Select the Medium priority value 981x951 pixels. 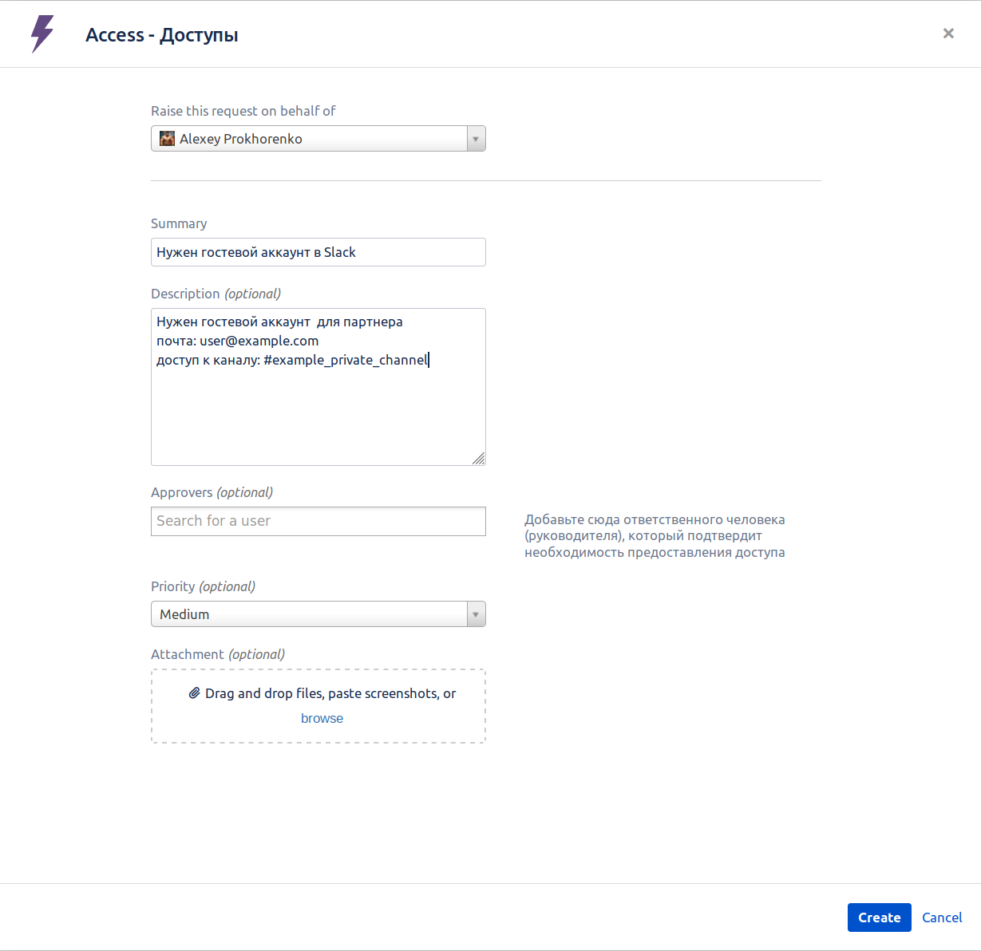tap(184, 614)
